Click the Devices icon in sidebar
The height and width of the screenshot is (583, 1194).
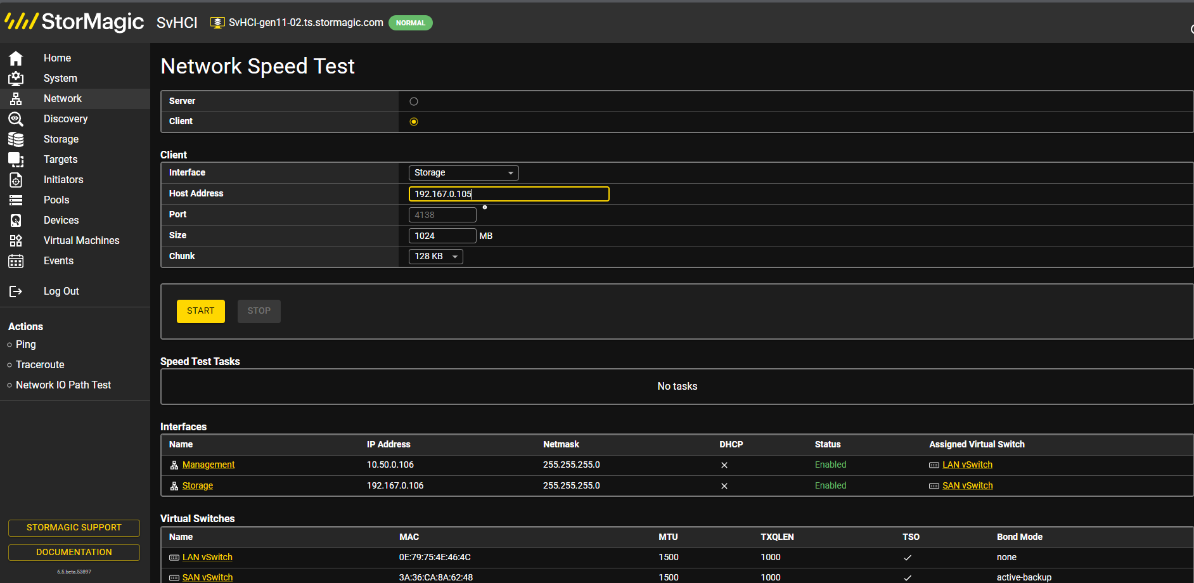click(x=16, y=221)
